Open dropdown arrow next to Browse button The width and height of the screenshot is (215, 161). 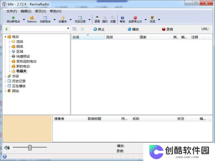tap(159, 20)
